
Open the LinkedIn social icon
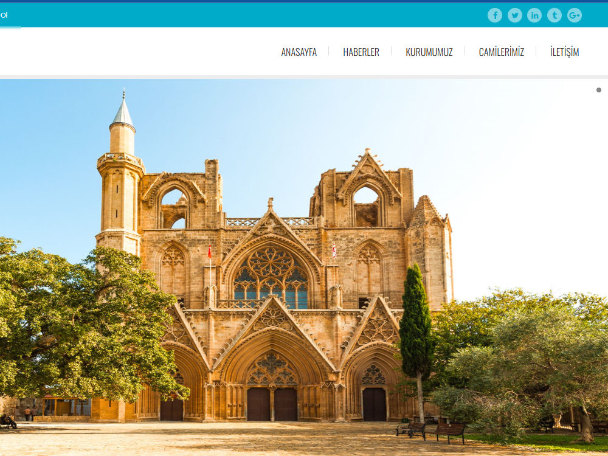[534, 15]
